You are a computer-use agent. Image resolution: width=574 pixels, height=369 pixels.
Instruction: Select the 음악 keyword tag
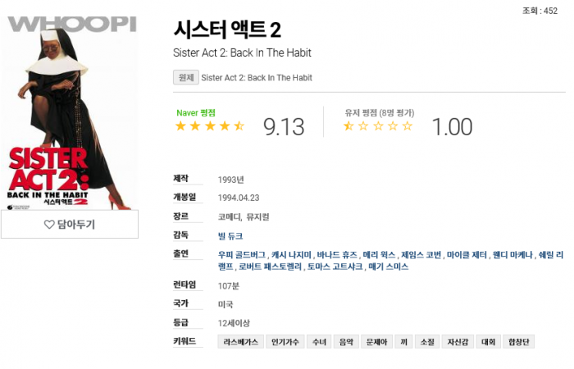coord(346,342)
